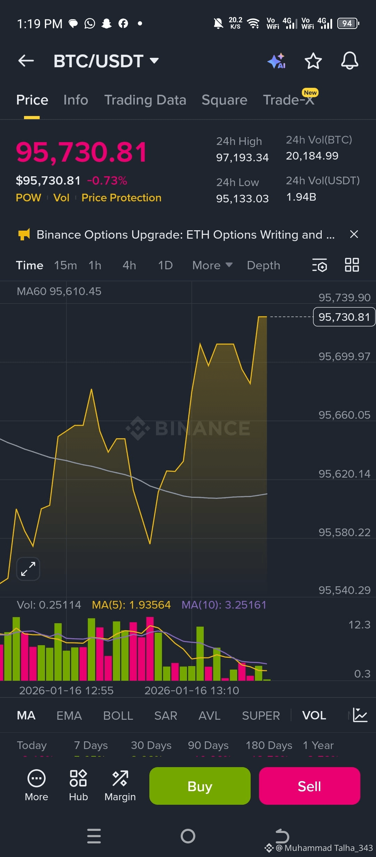Dismiss the announcement banner
The height and width of the screenshot is (857, 376).
(354, 234)
